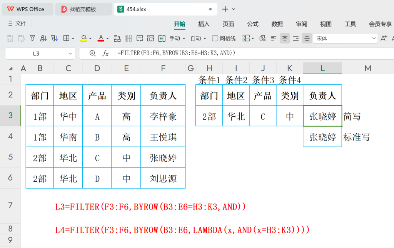Click the cell borders grid icon
The image size is (394, 248).
tap(66, 38)
